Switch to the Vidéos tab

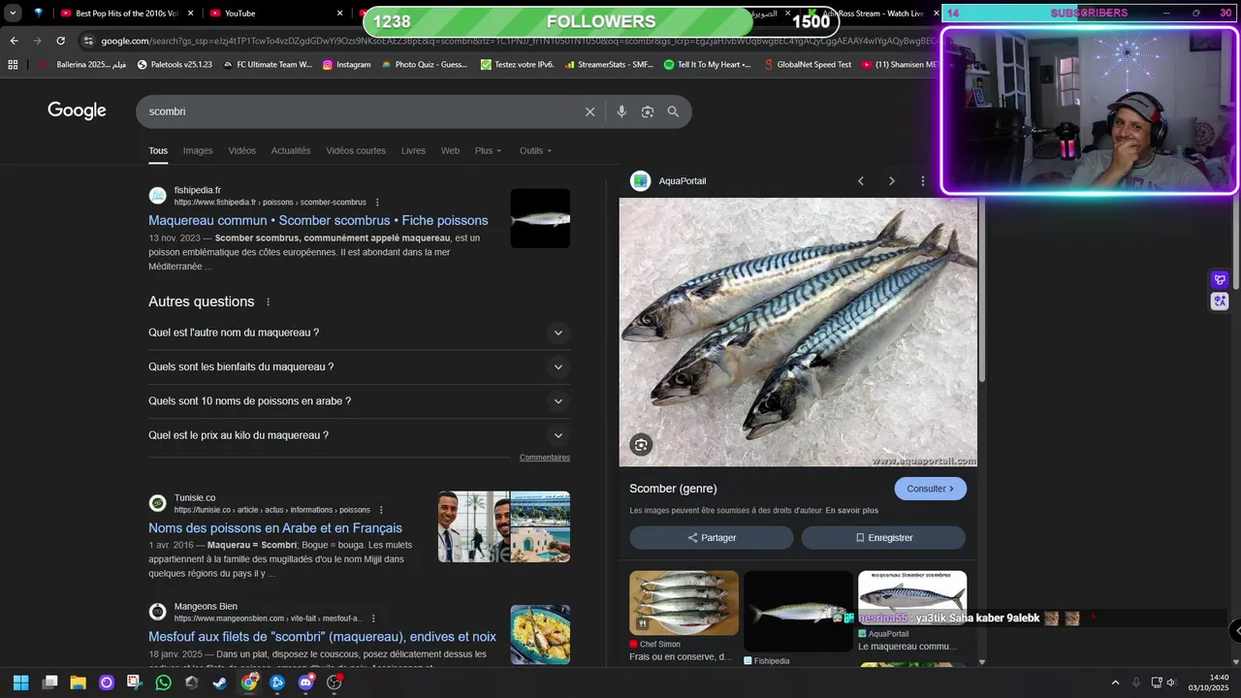click(242, 151)
